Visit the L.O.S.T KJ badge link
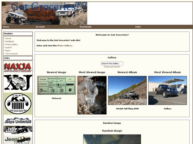The height and width of the screenshot is (144, 193). tap(18, 104)
